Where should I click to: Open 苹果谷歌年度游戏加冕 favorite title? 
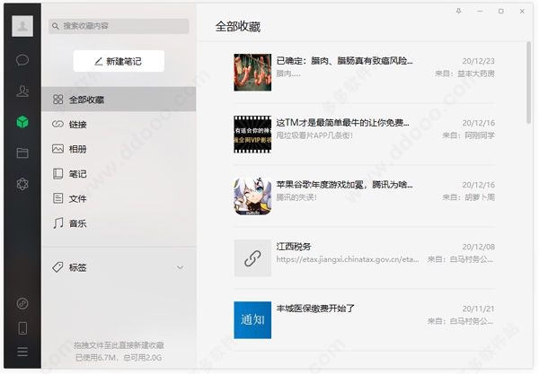344,185
